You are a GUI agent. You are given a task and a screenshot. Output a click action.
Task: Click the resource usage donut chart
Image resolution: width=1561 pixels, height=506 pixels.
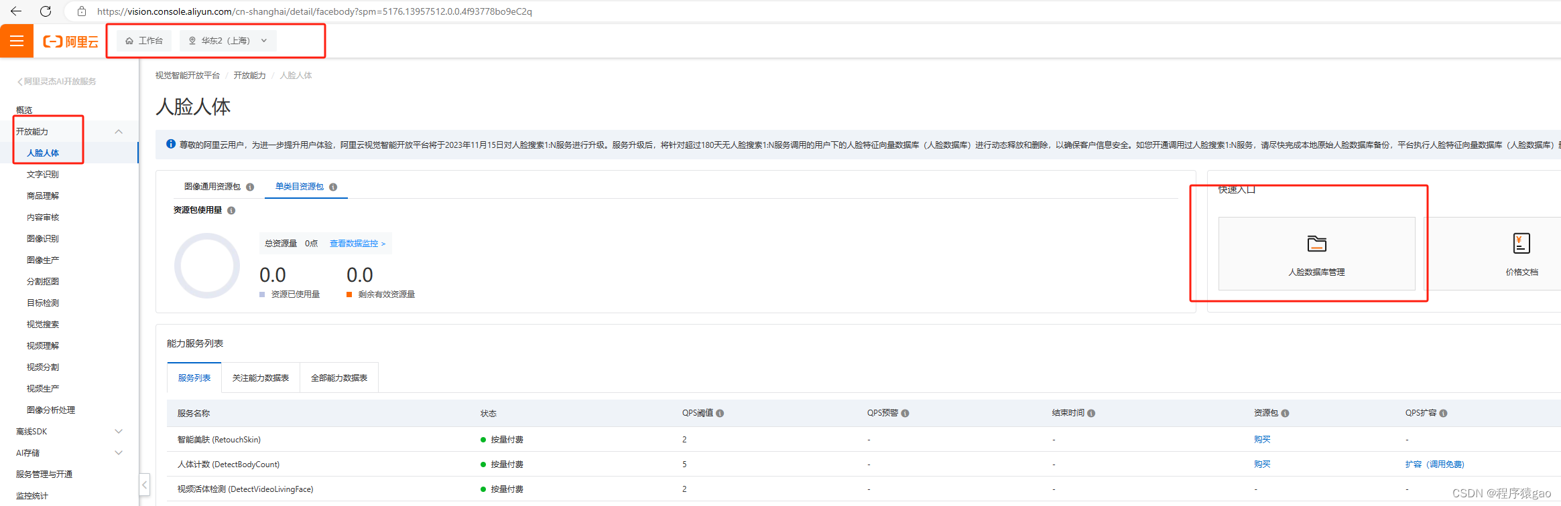click(x=207, y=266)
